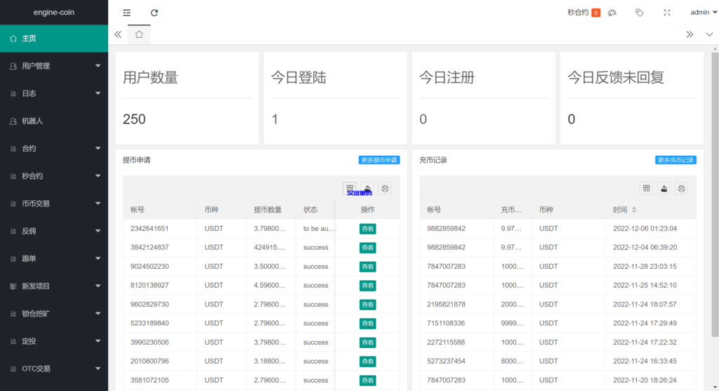
Task: Expand the 新发项目 sidebar menu
Action: coord(54,286)
